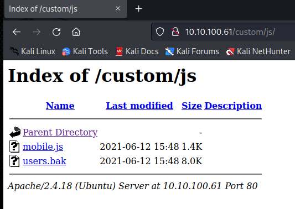Viewport: 295px width, 209px height.
Task: Click the forward navigation arrow
Action: [x=37, y=32]
